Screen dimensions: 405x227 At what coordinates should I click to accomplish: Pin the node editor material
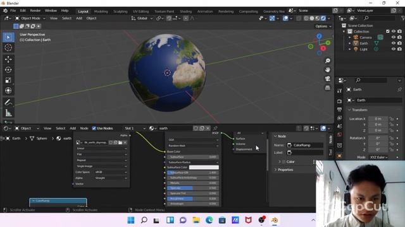[x=215, y=128]
